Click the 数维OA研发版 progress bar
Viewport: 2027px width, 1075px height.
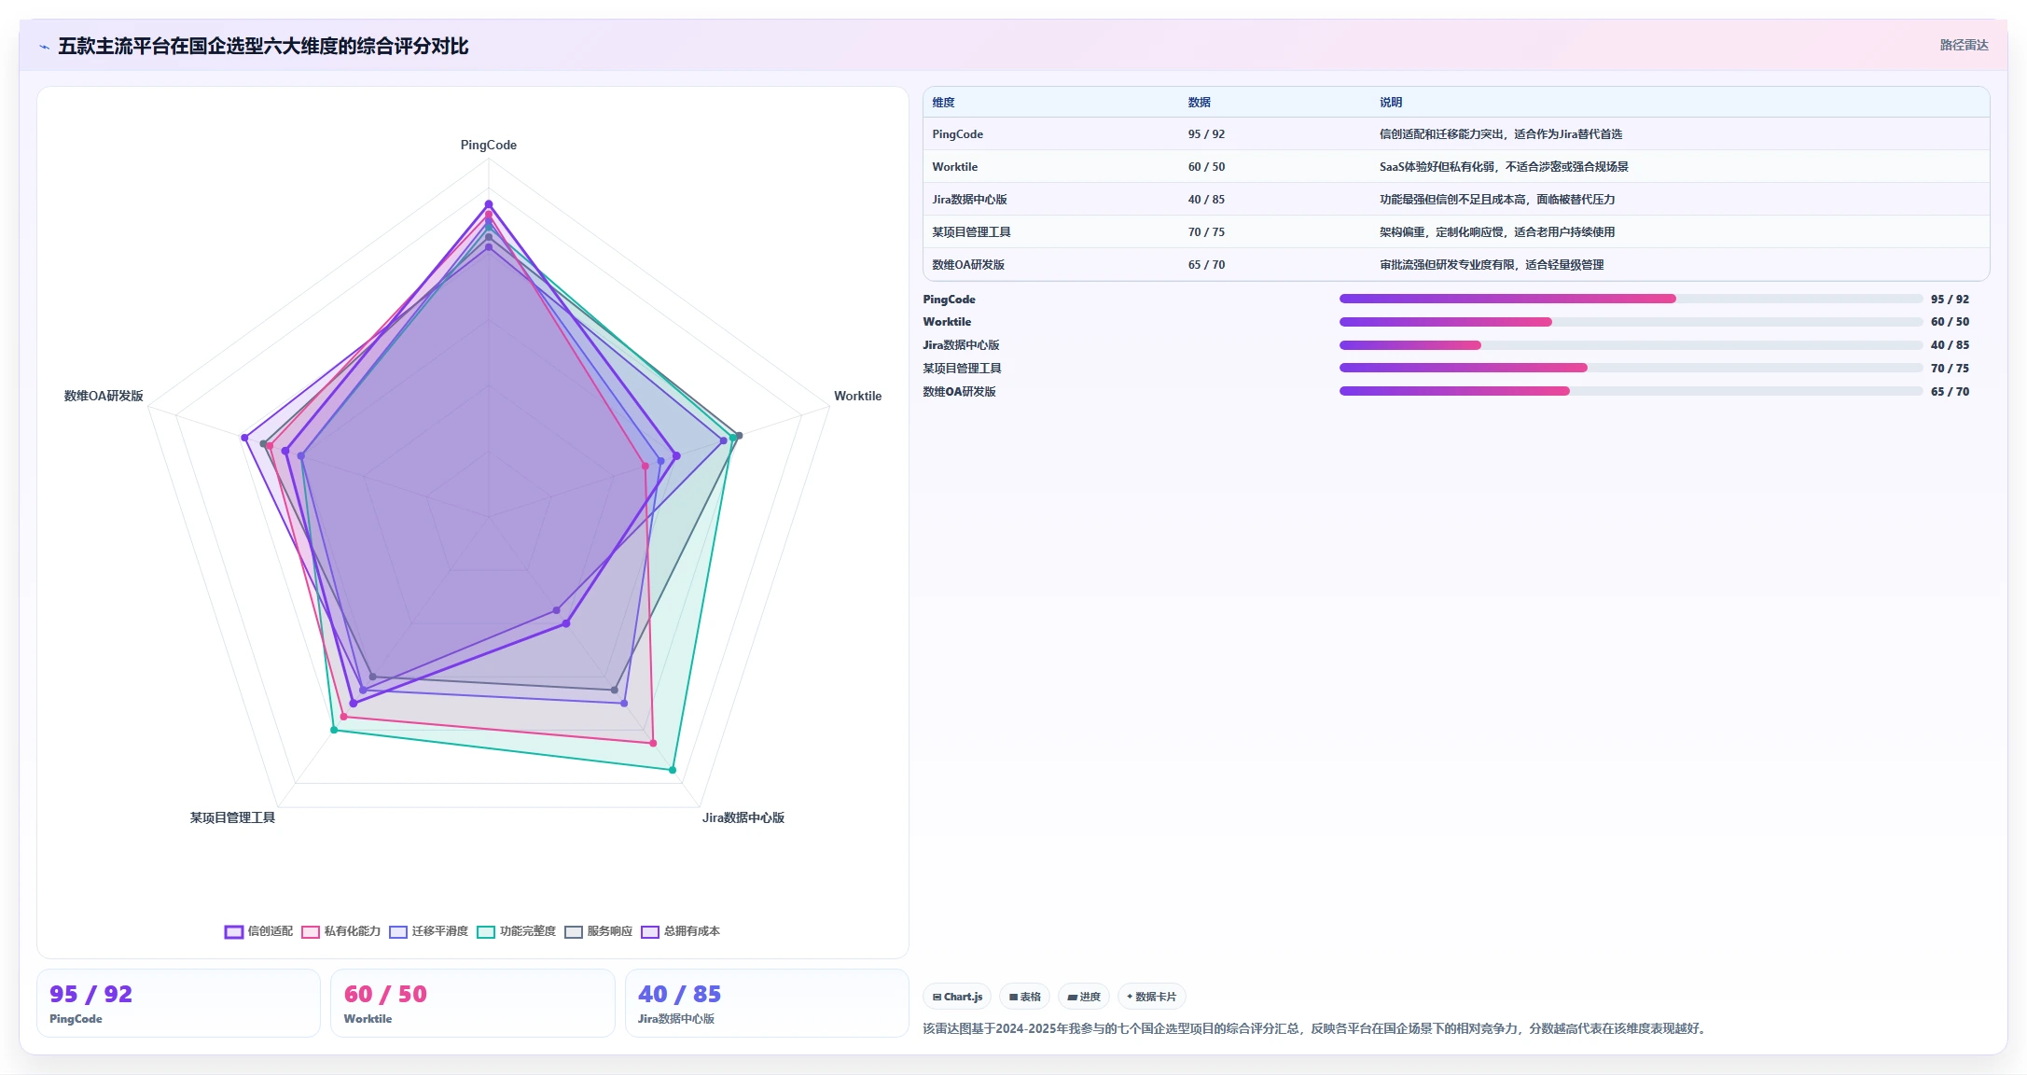pos(1631,391)
